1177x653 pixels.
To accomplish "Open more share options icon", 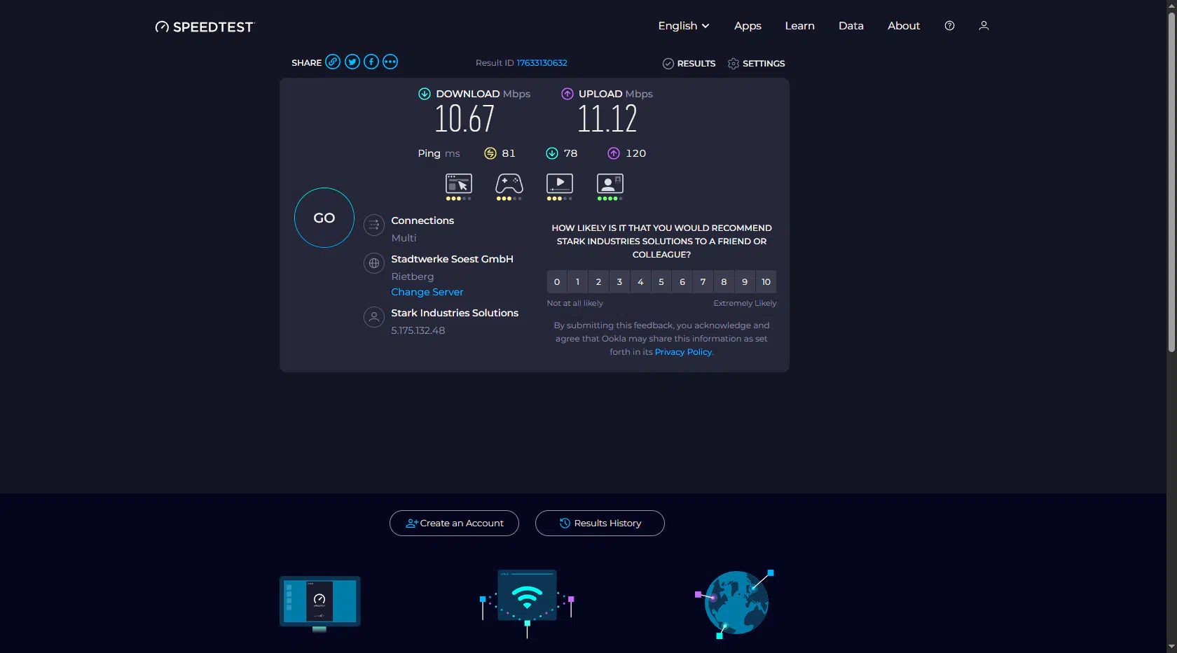I will point(390,62).
